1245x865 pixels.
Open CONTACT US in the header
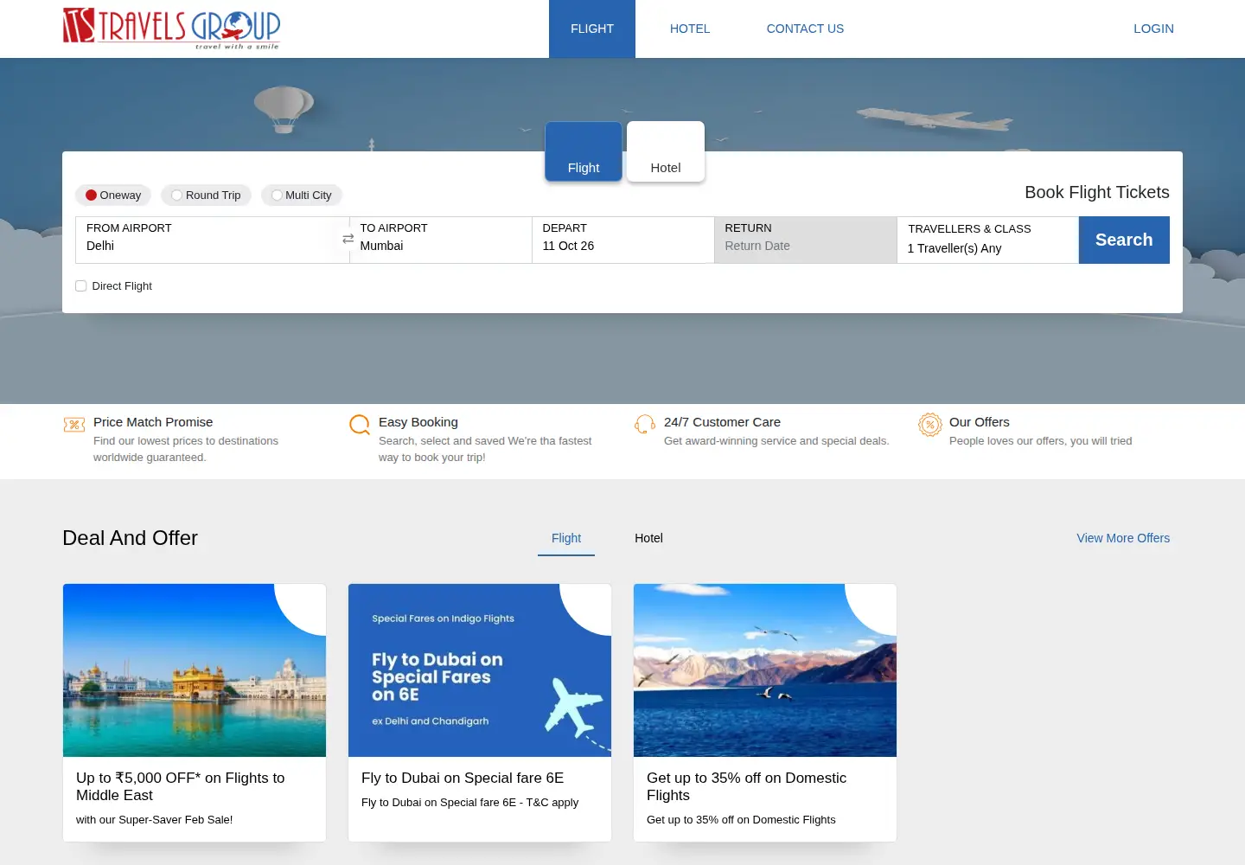pyautogui.click(x=805, y=29)
